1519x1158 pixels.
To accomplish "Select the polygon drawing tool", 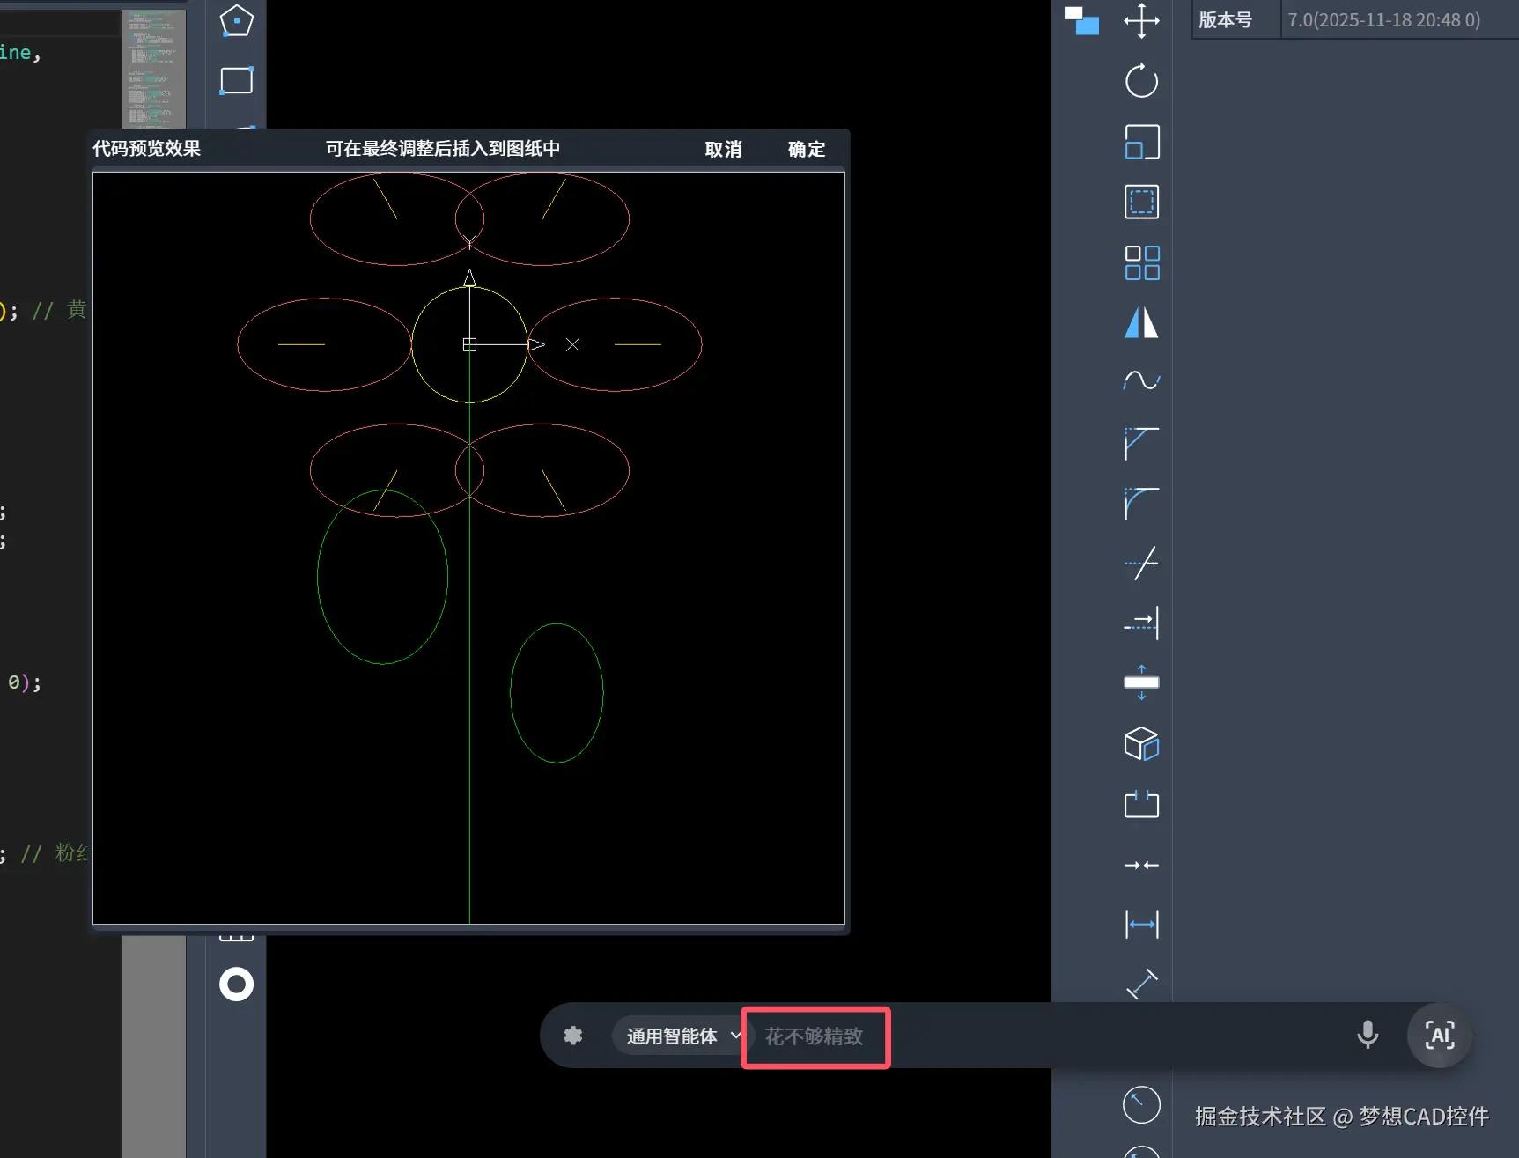I will pos(235,20).
